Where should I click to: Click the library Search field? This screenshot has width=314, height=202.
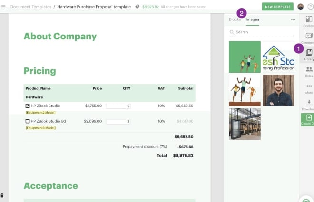pyautogui.click(x=261, y=32)
